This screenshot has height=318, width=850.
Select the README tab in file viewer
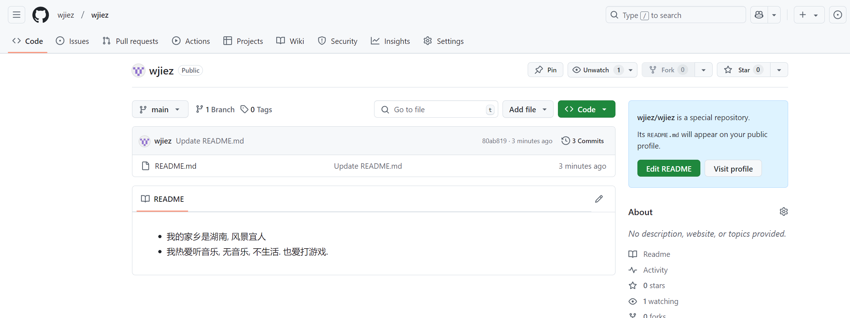pos(162,199)
